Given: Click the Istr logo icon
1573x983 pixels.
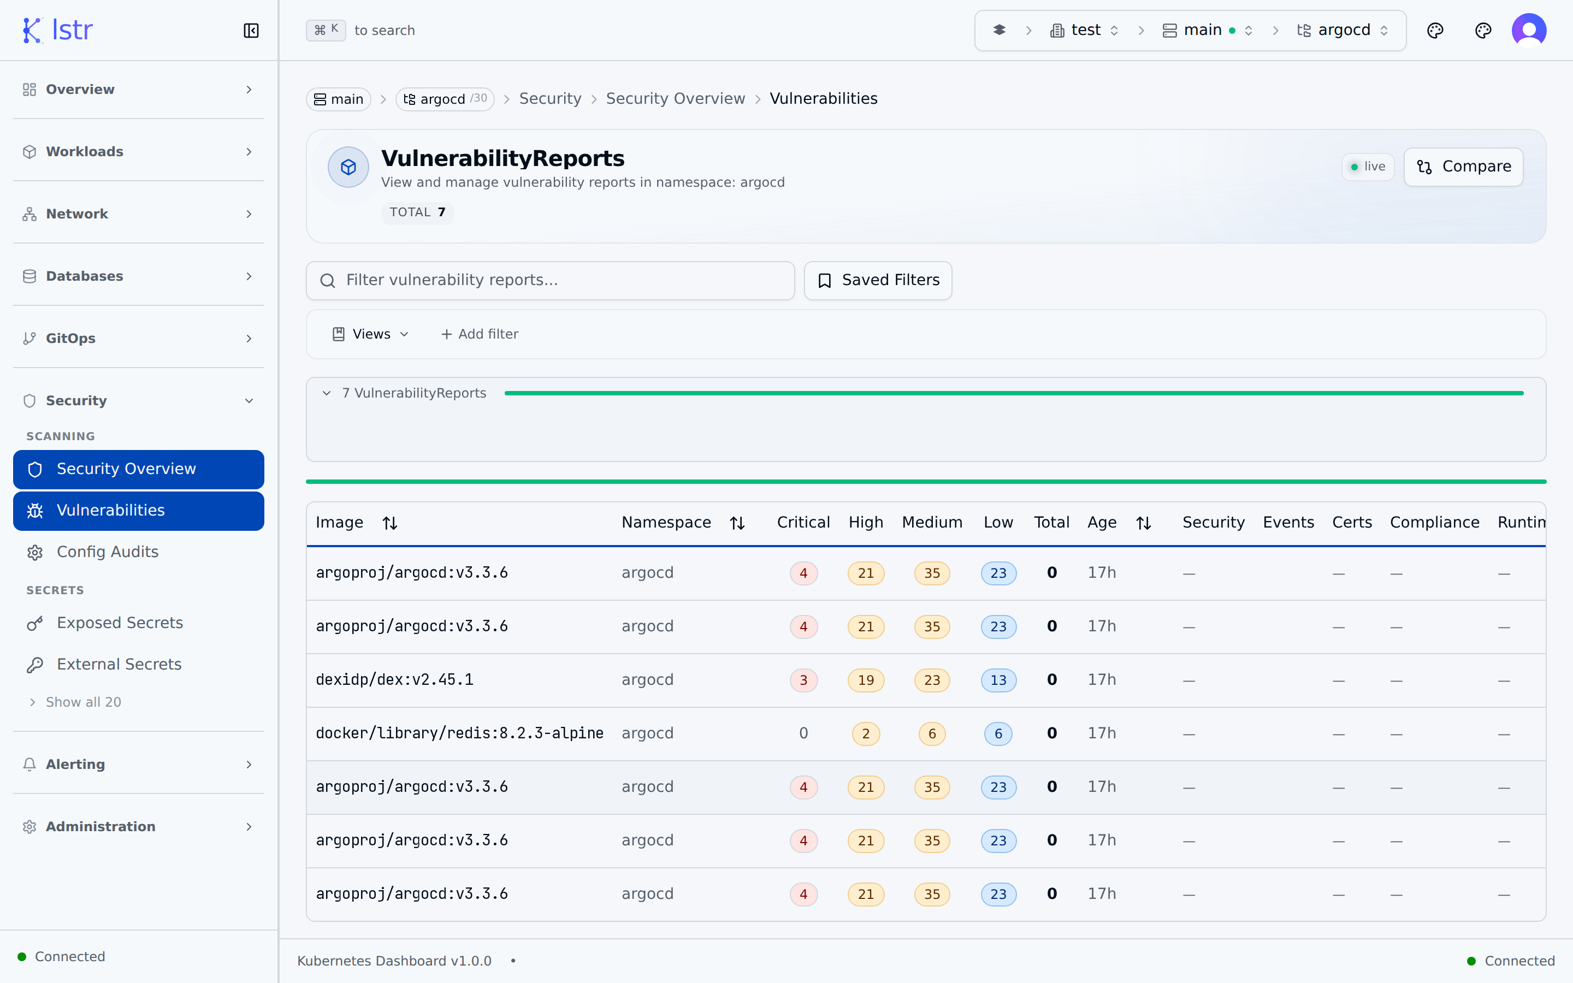Looking at the screenshot, I should (x=32, y=31).
